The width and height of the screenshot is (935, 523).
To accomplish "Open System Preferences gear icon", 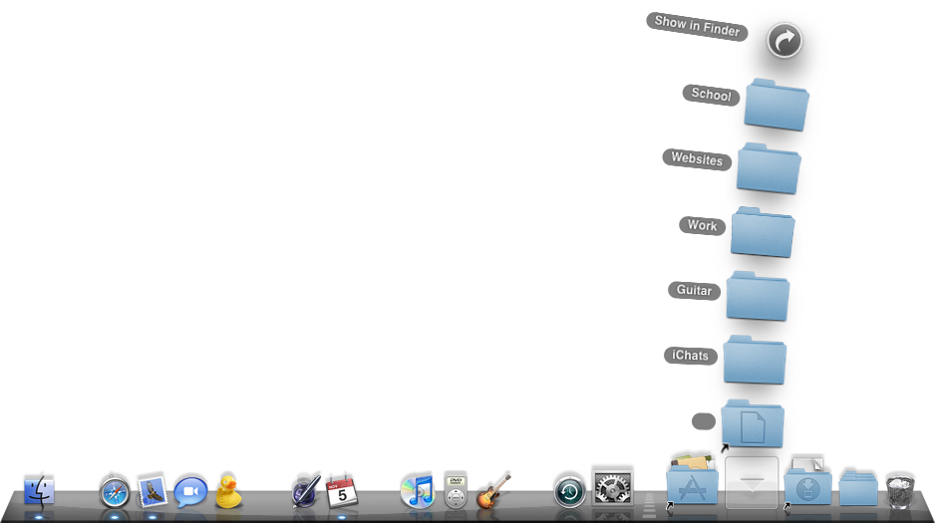I will (612, 488).
